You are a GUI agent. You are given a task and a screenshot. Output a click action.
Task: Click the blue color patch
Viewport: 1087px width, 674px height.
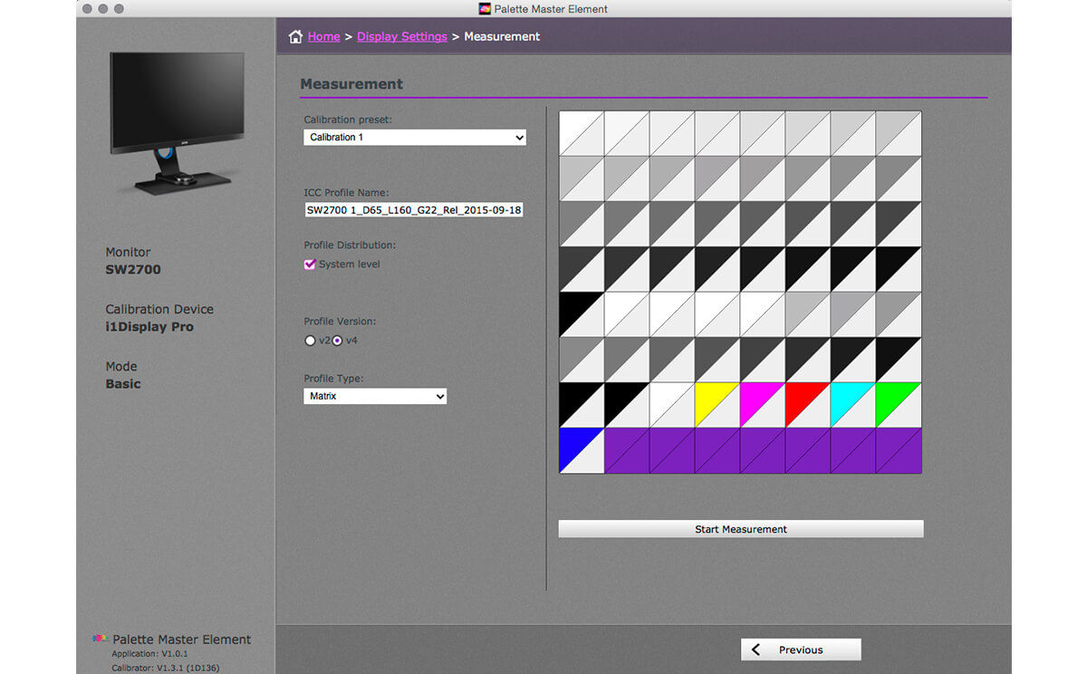582,450
